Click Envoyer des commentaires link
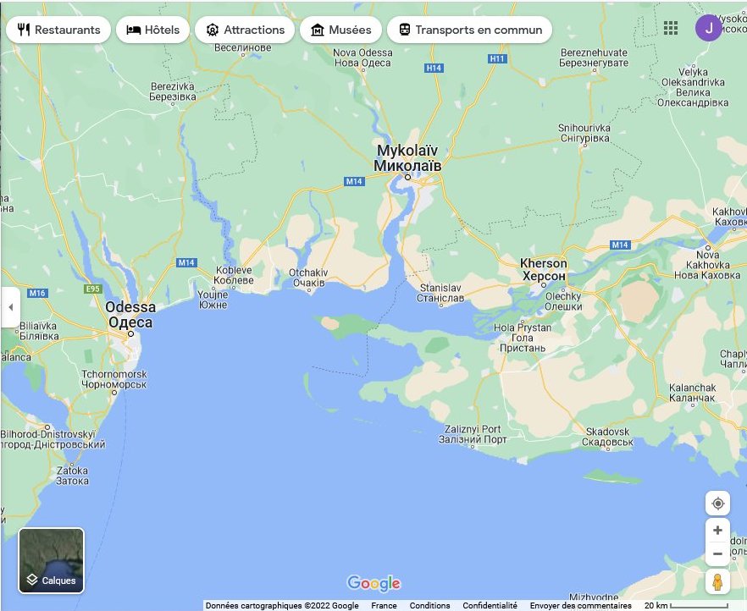Screen dimensions: 747x611 click(x=580, y=606)
